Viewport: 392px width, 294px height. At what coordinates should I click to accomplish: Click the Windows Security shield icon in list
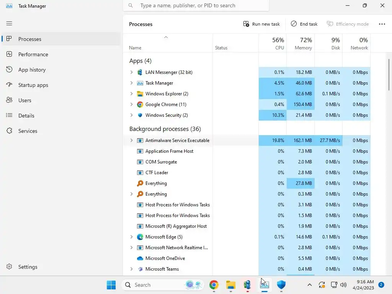tap(140, 115)
